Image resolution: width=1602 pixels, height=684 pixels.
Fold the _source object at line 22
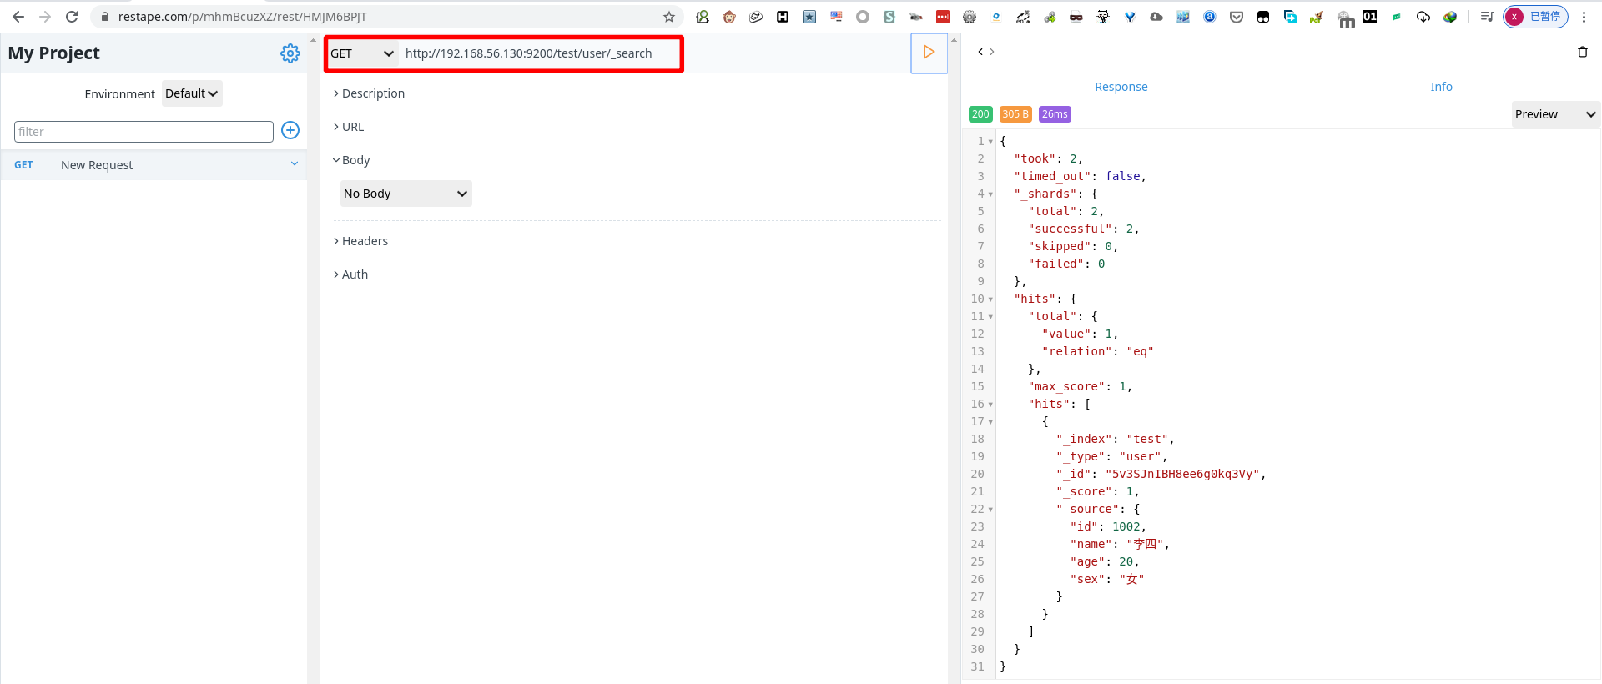click(x=990, y=510)
